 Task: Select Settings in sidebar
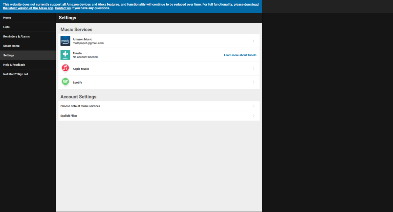(x=28, y=55)
